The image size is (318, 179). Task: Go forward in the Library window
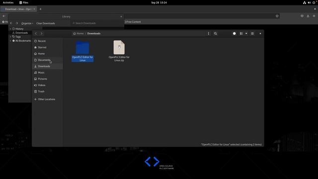(x=17, y=23)
